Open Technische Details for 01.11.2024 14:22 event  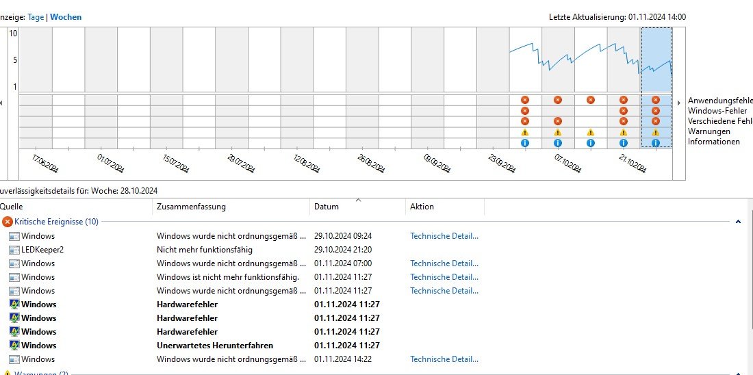444,359
